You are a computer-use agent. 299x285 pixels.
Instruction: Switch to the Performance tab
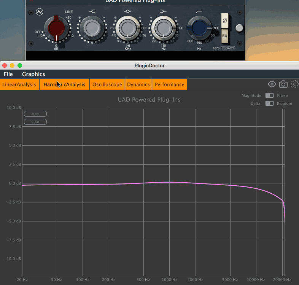[170, 84]
